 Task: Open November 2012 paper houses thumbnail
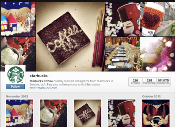tap(19, 113)
